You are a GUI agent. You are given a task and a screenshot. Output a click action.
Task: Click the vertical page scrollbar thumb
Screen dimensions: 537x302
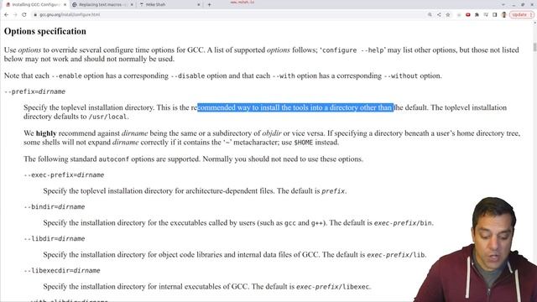click(x=534, y=47)
